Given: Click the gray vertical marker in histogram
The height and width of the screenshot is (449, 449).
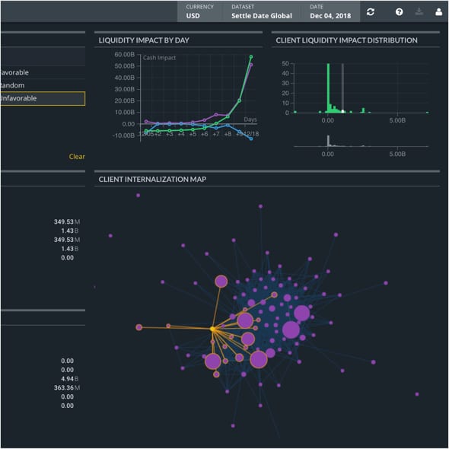Looking at the screenshot, I should coord(342,88).
